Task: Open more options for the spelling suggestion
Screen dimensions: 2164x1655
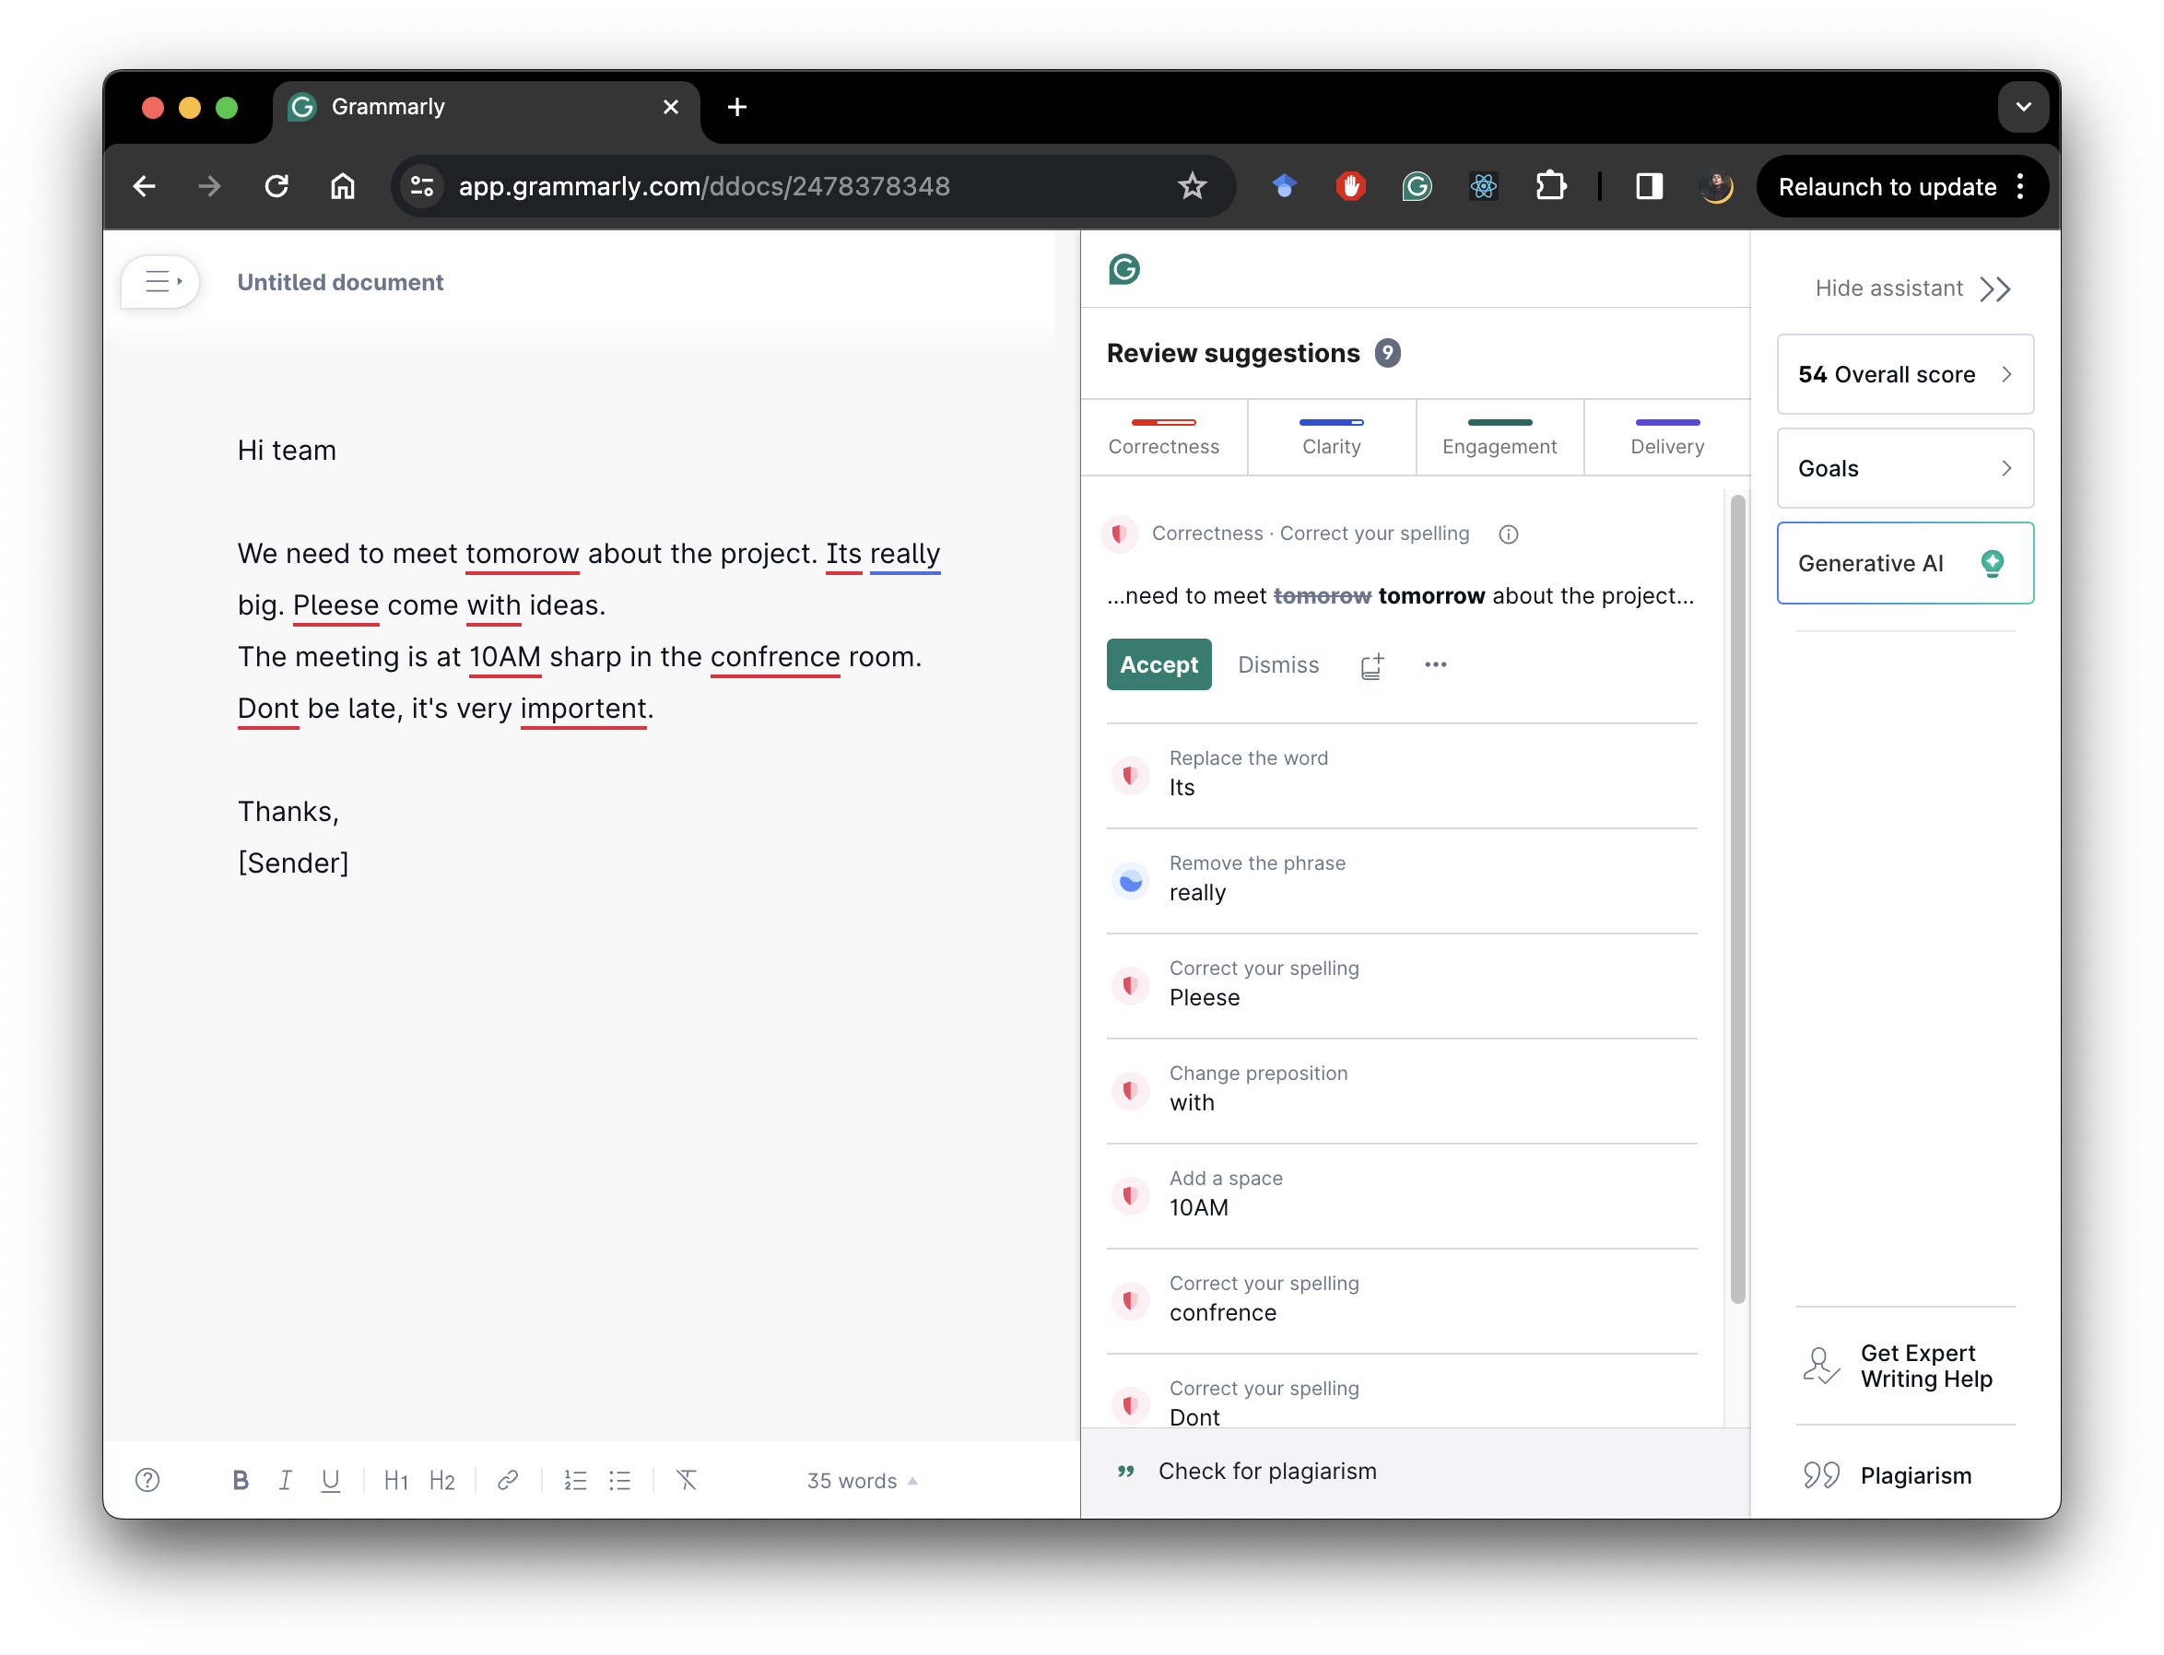Action: click(1435, 665)
